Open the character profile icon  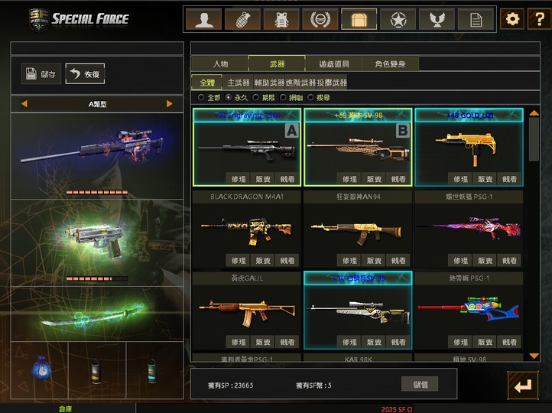pos(204,19)
